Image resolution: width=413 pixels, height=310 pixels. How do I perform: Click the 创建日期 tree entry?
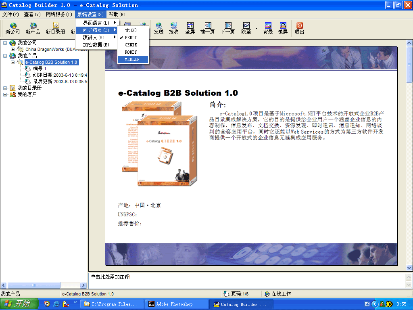click(60, 75)
